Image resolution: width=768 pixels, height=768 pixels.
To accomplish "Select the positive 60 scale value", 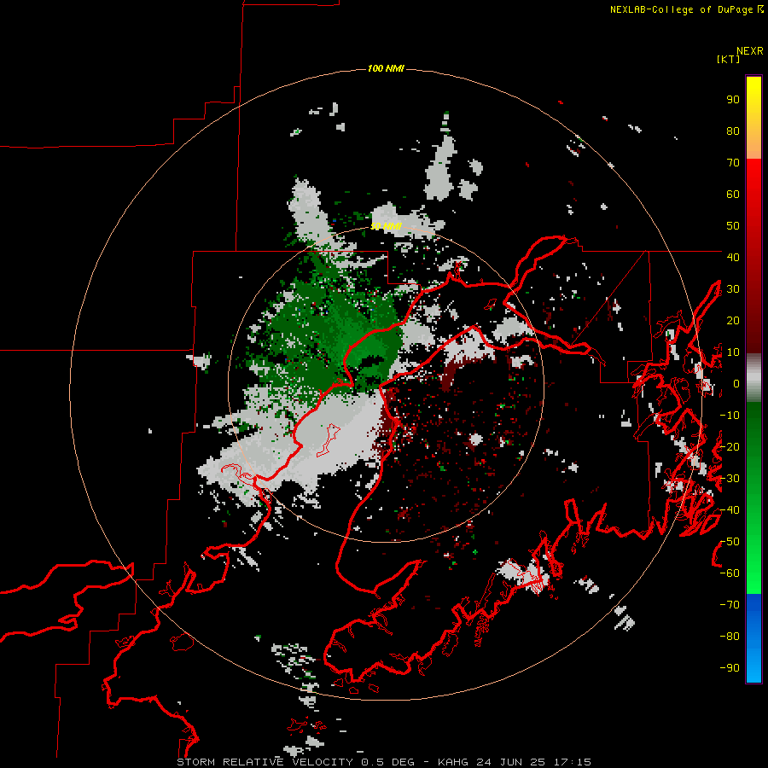I will [x=733, y=195].
